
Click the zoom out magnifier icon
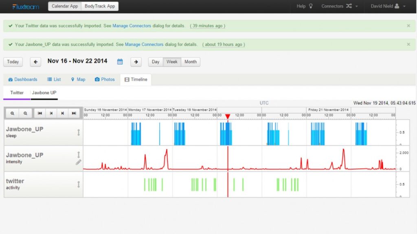(24, 113)
